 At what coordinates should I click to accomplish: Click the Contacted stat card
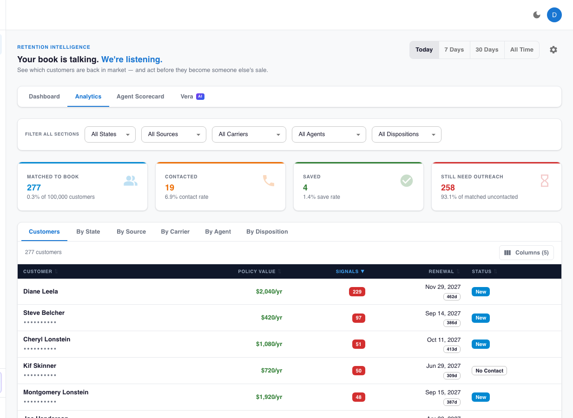(x=220, y=186)
